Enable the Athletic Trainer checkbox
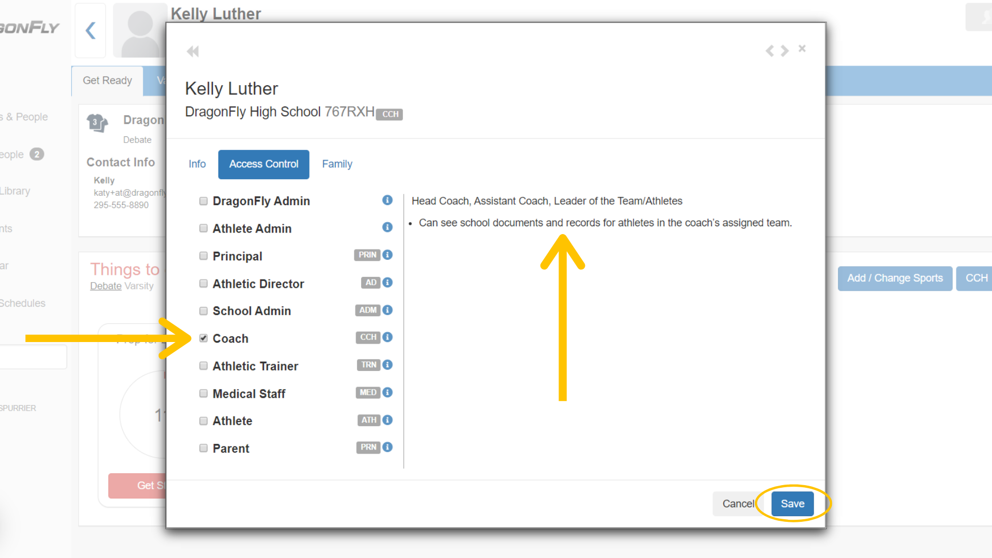The height and width of the screenshot is (558, 992). pyautogui.click(x=204, y=366)
